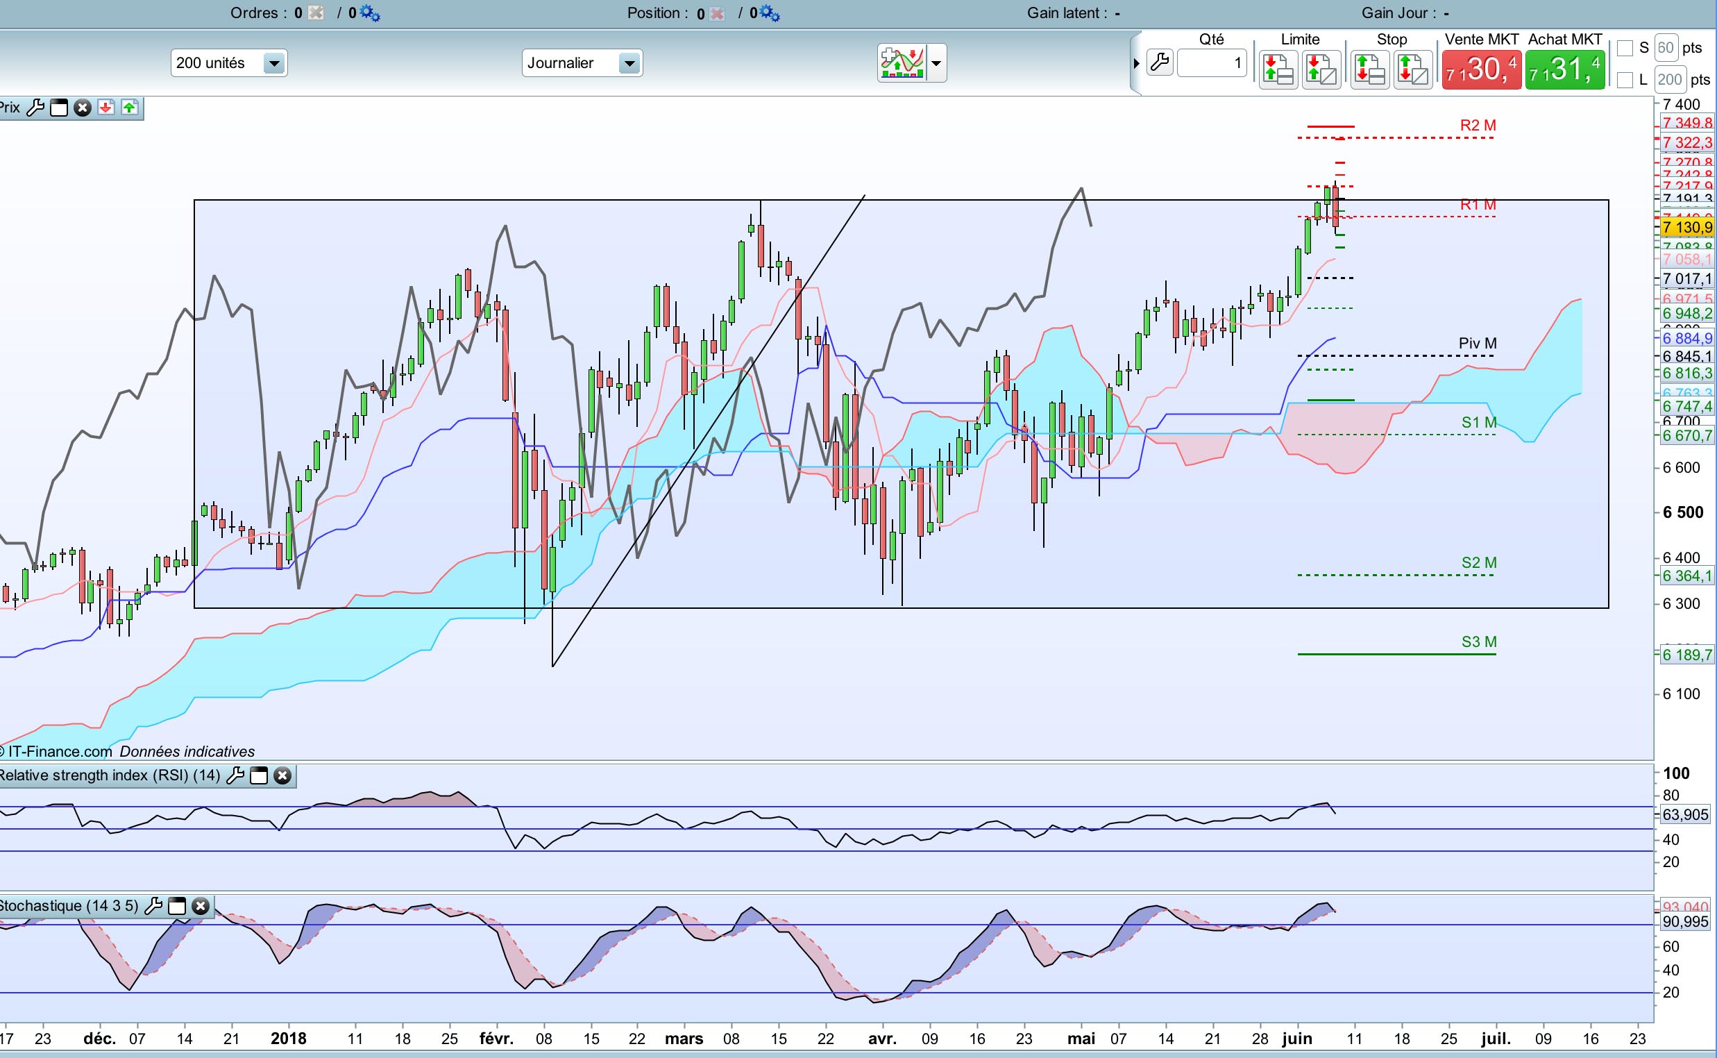The width and height of the screenshot is (1717, 1058).
Task: Close the RSI indicator panel
Action: [282, 775]
